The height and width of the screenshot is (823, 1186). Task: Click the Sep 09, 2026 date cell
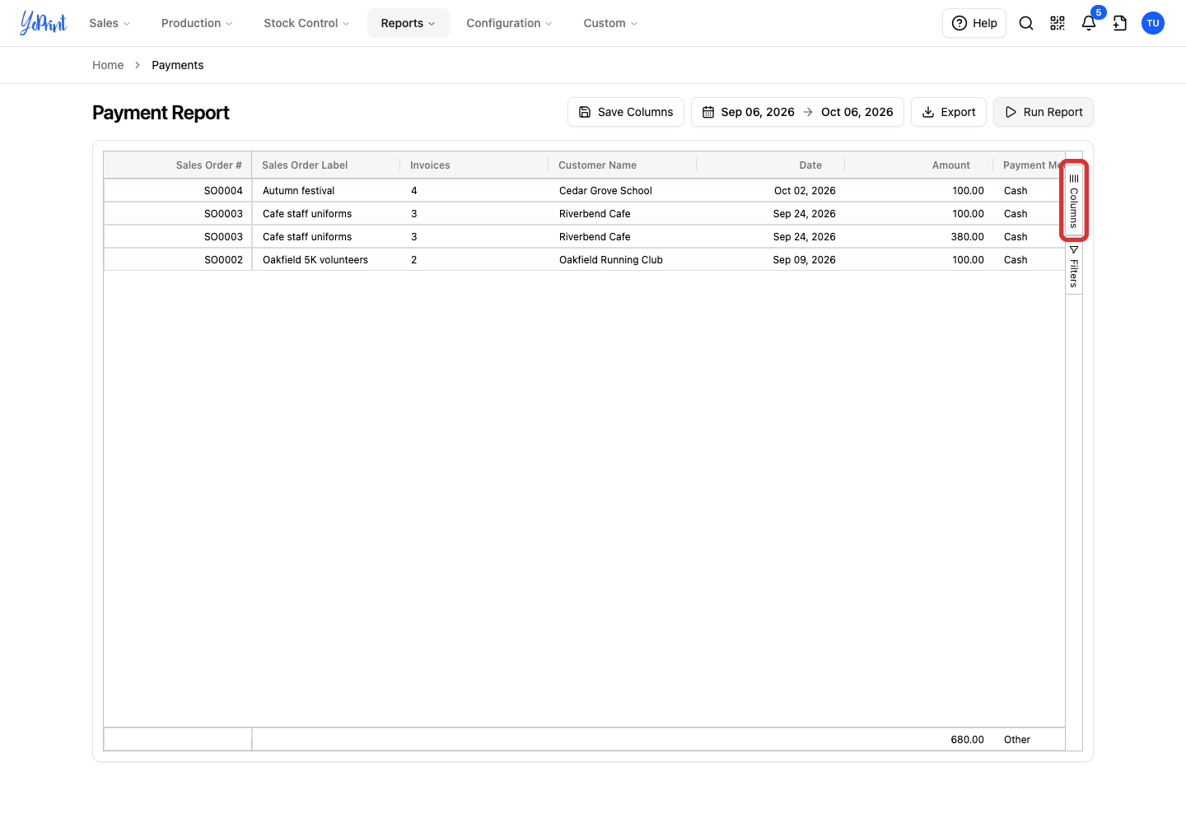[771, 260]
